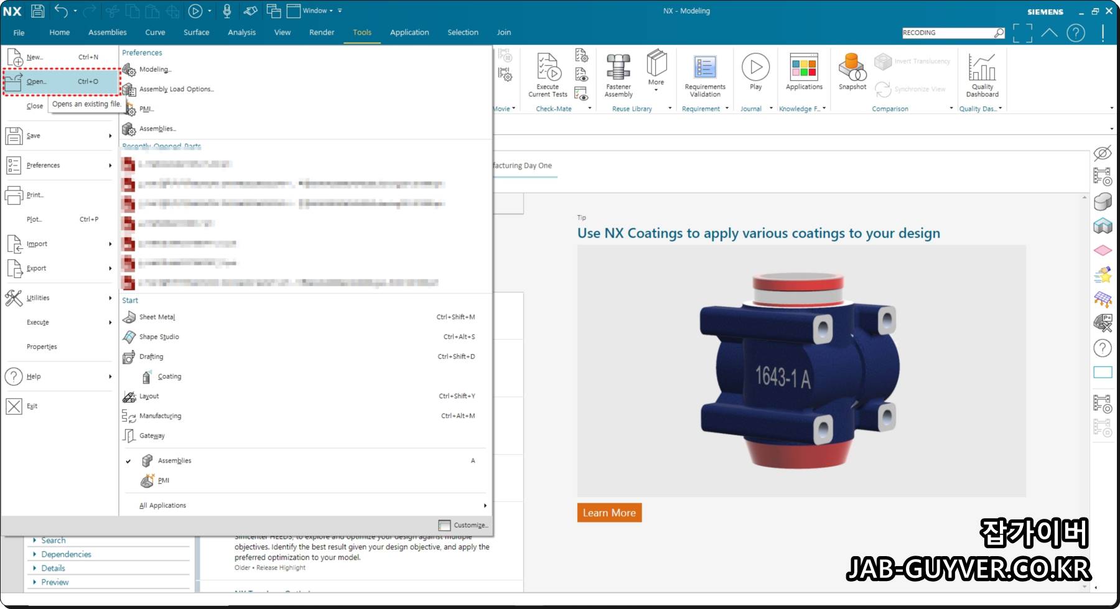Click the Save icon in title bar
Image resolution: width=1120 pixels, height=609 pixels.
tap(37, 11)
